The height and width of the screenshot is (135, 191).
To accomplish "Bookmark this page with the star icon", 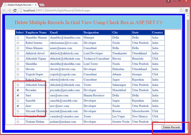I will point(181,10).
